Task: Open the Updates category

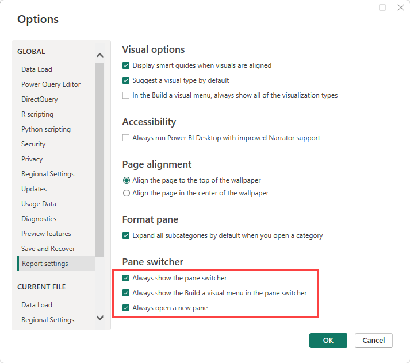Action: tap(34, 189)
